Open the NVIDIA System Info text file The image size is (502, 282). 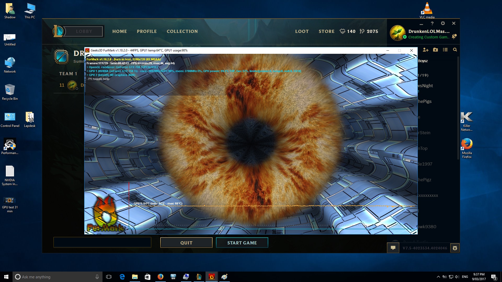(x=10, y=175)
